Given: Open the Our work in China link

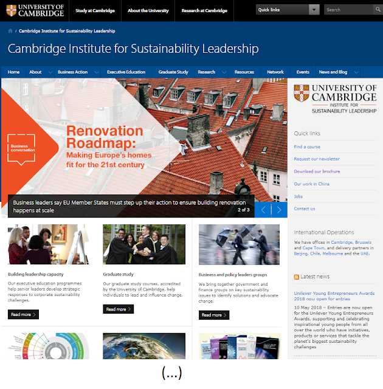Looking at the screenshot, I should coord(311,184).
